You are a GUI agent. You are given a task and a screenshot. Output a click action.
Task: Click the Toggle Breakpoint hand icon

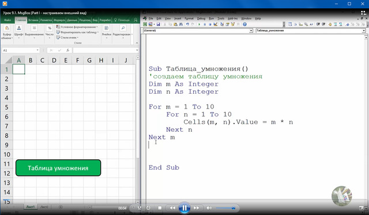coord(330,24)
